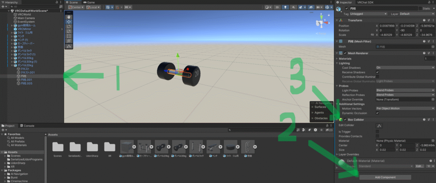
Task: Click the Scene camera settings icon
Action: tap(320, 7)
